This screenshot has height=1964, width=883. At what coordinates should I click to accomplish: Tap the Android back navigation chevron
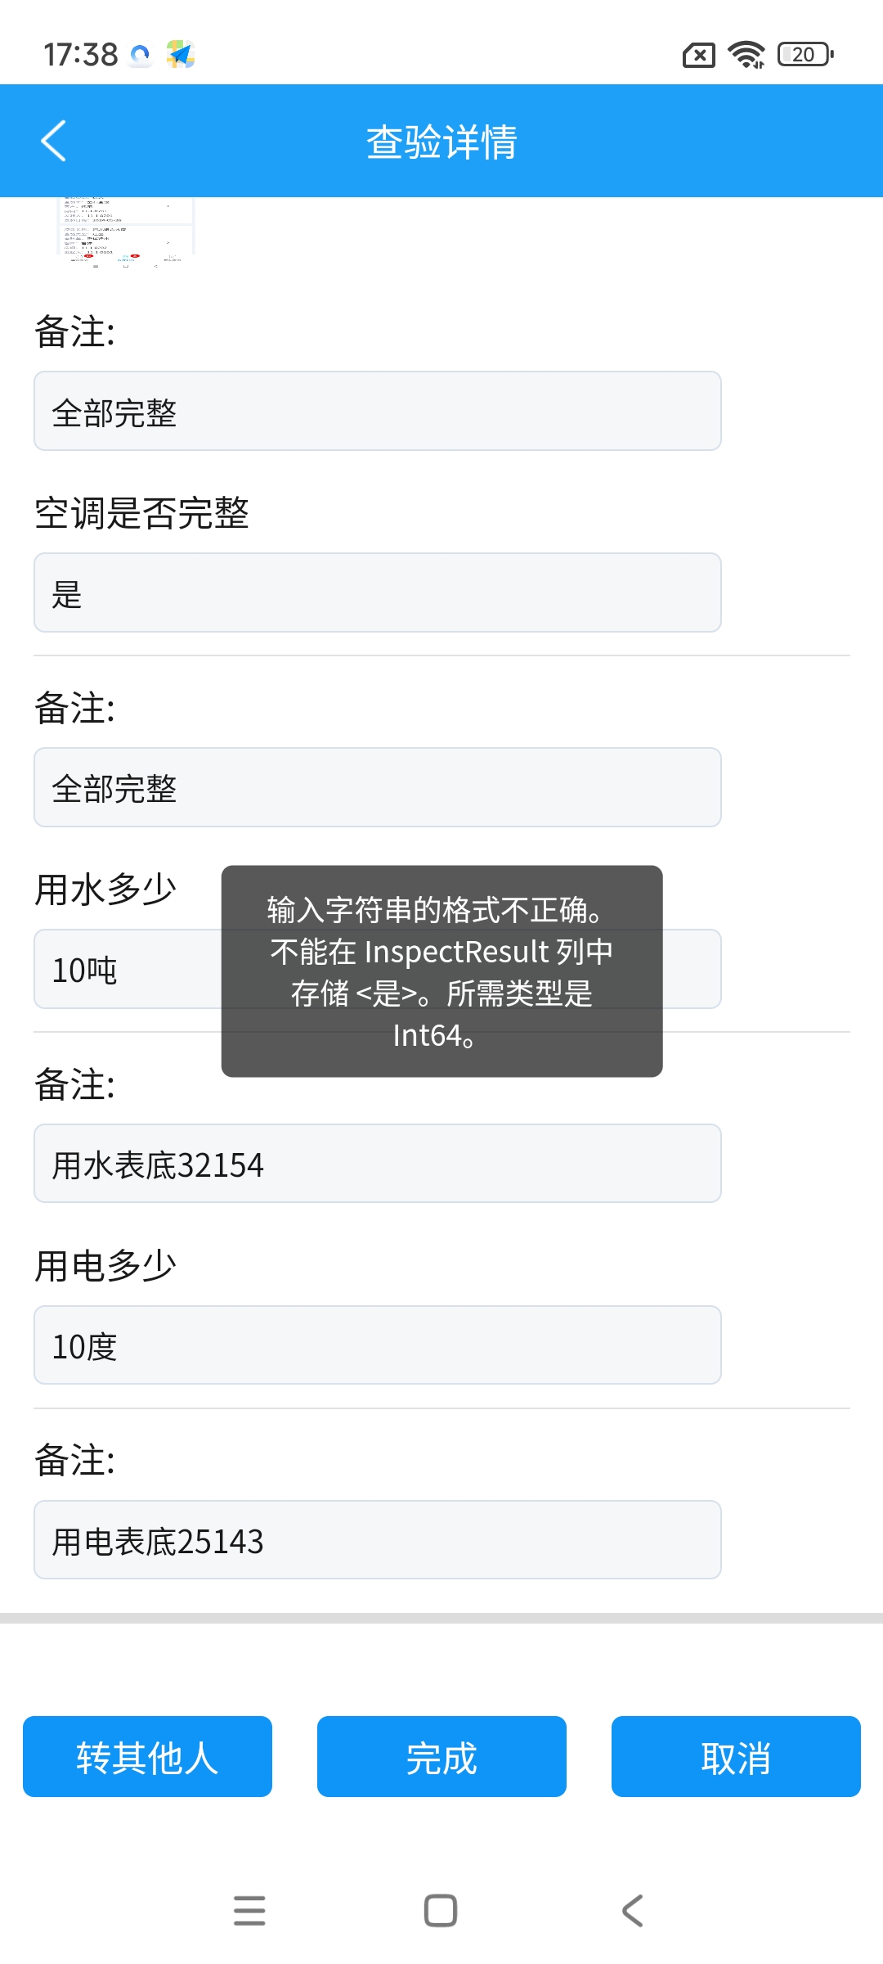[633, 1911]
